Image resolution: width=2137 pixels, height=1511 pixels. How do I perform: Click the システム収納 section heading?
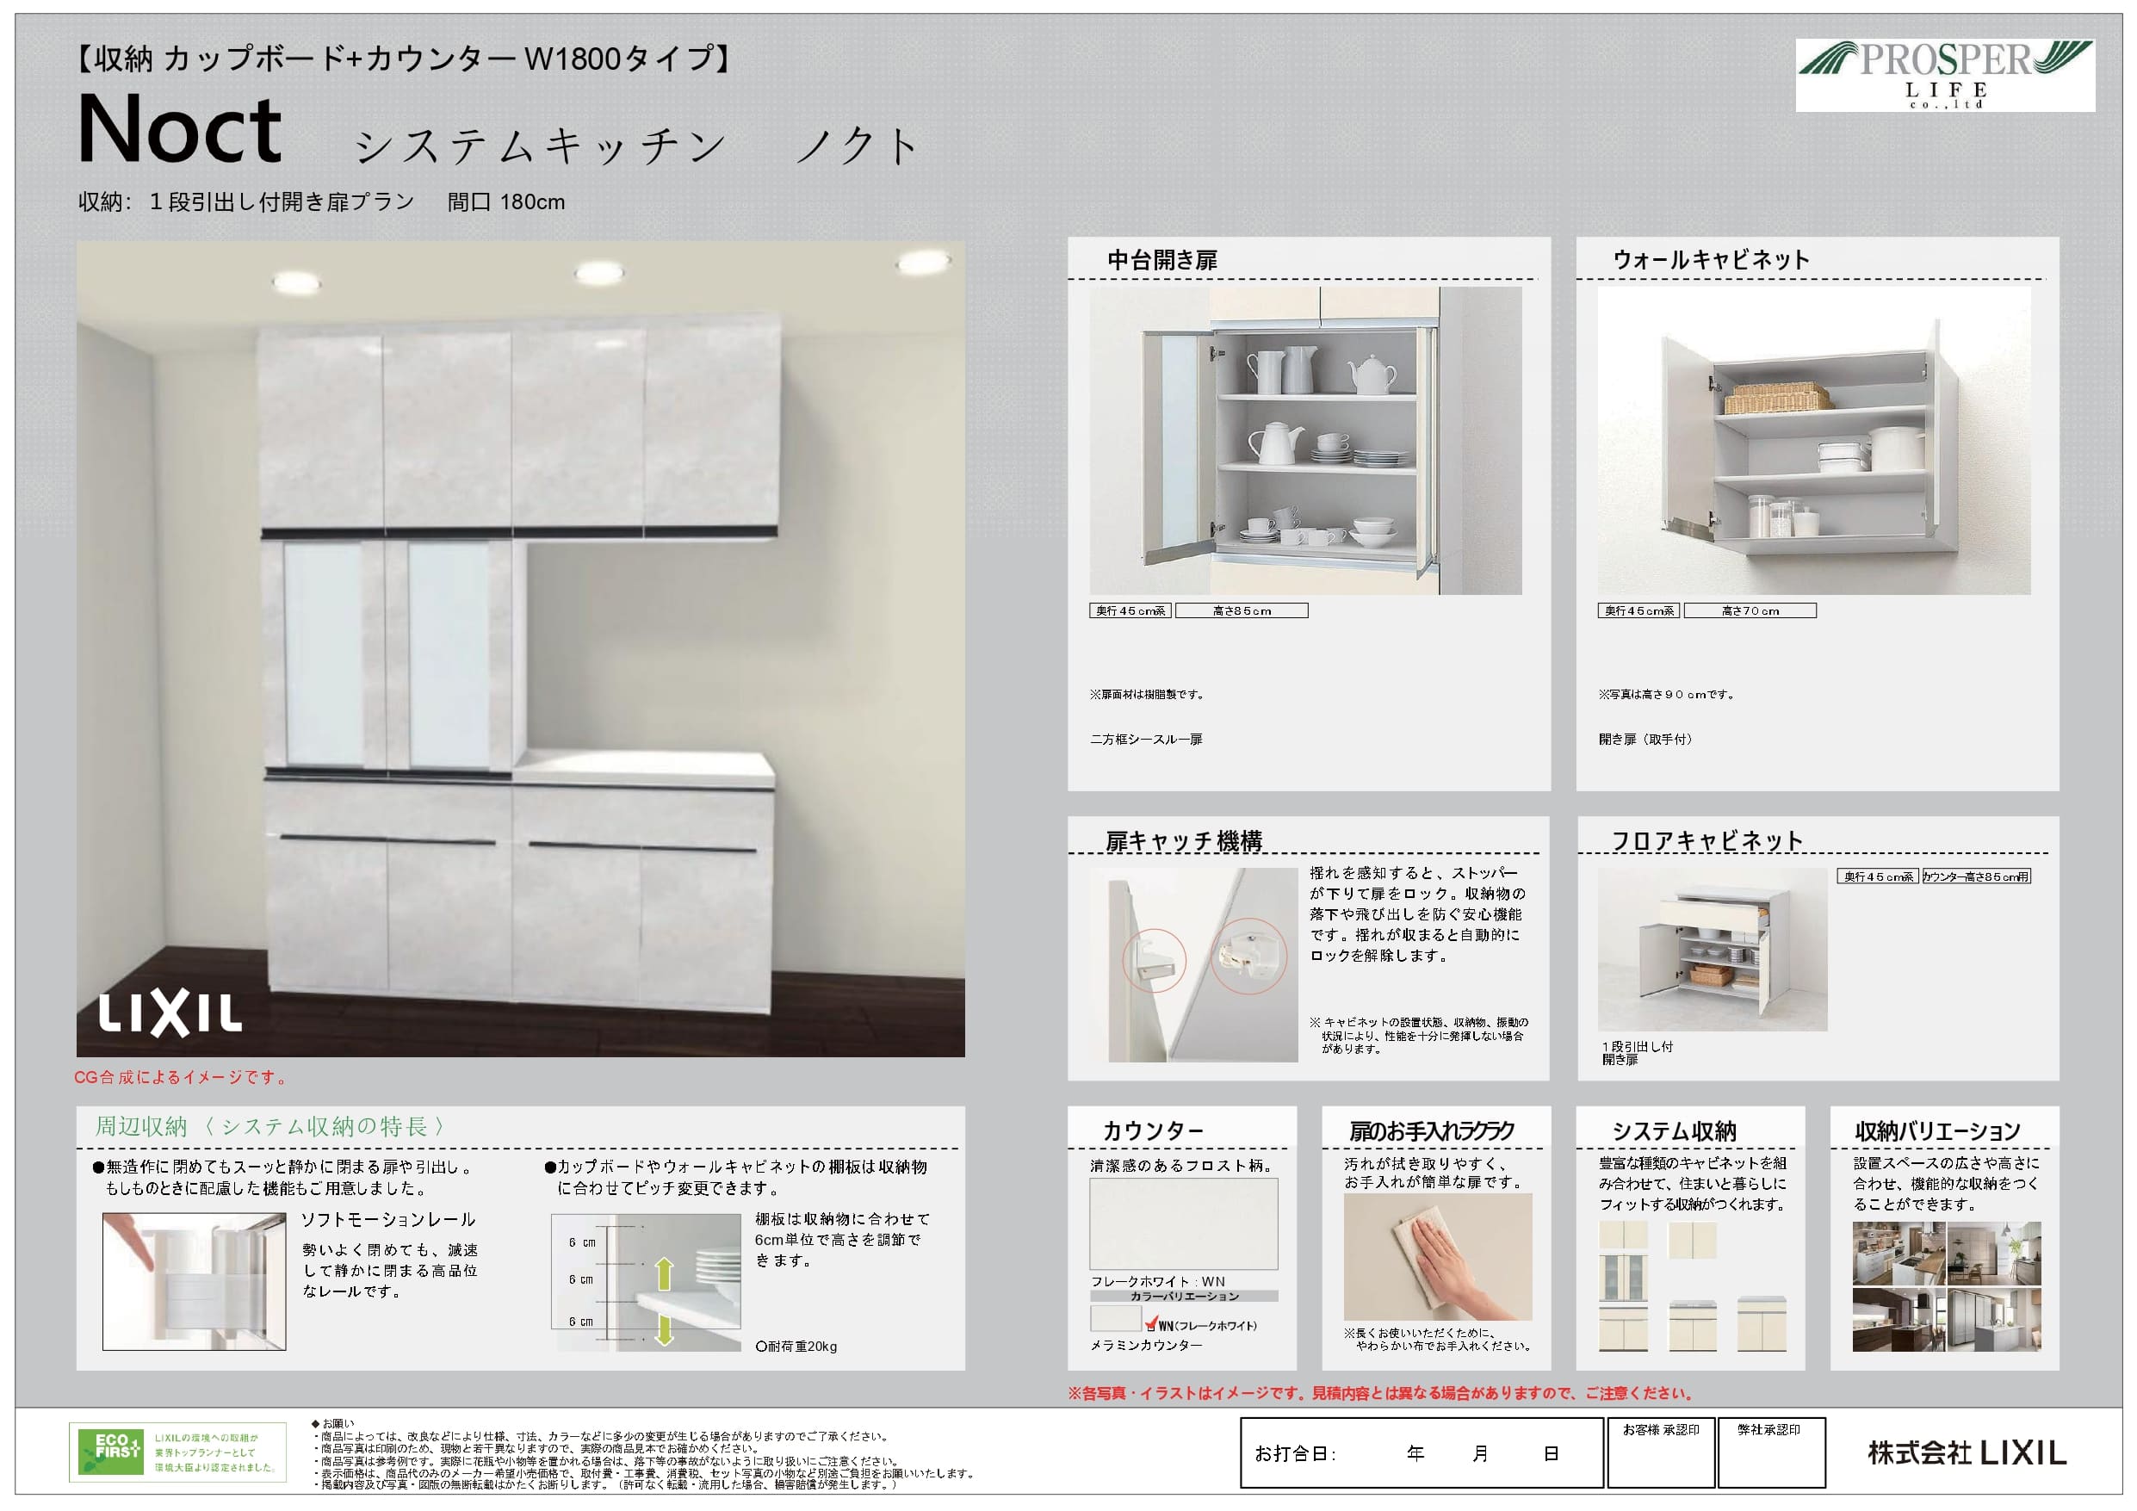[x=1674, y=1130]
